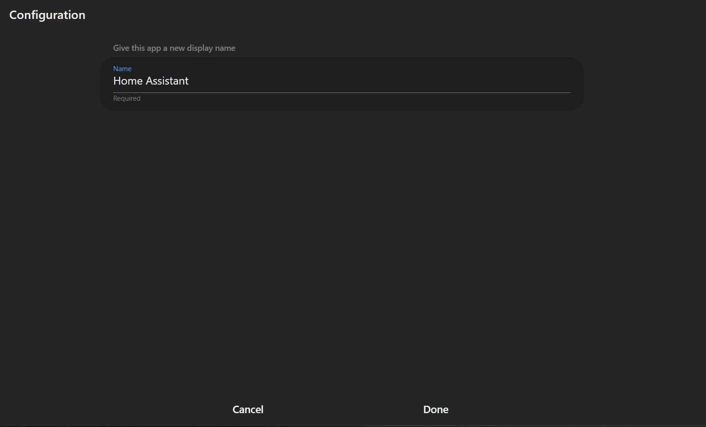
Task: Focus the Name input field
Action: click(x=342, y=81)
